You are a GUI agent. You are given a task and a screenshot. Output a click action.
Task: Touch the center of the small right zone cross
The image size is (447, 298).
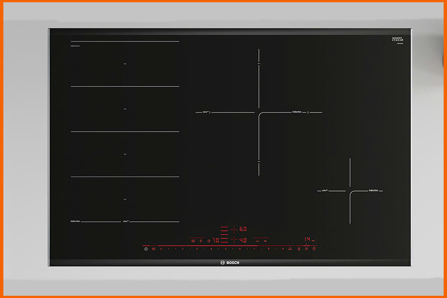click(x=350, y=191)
